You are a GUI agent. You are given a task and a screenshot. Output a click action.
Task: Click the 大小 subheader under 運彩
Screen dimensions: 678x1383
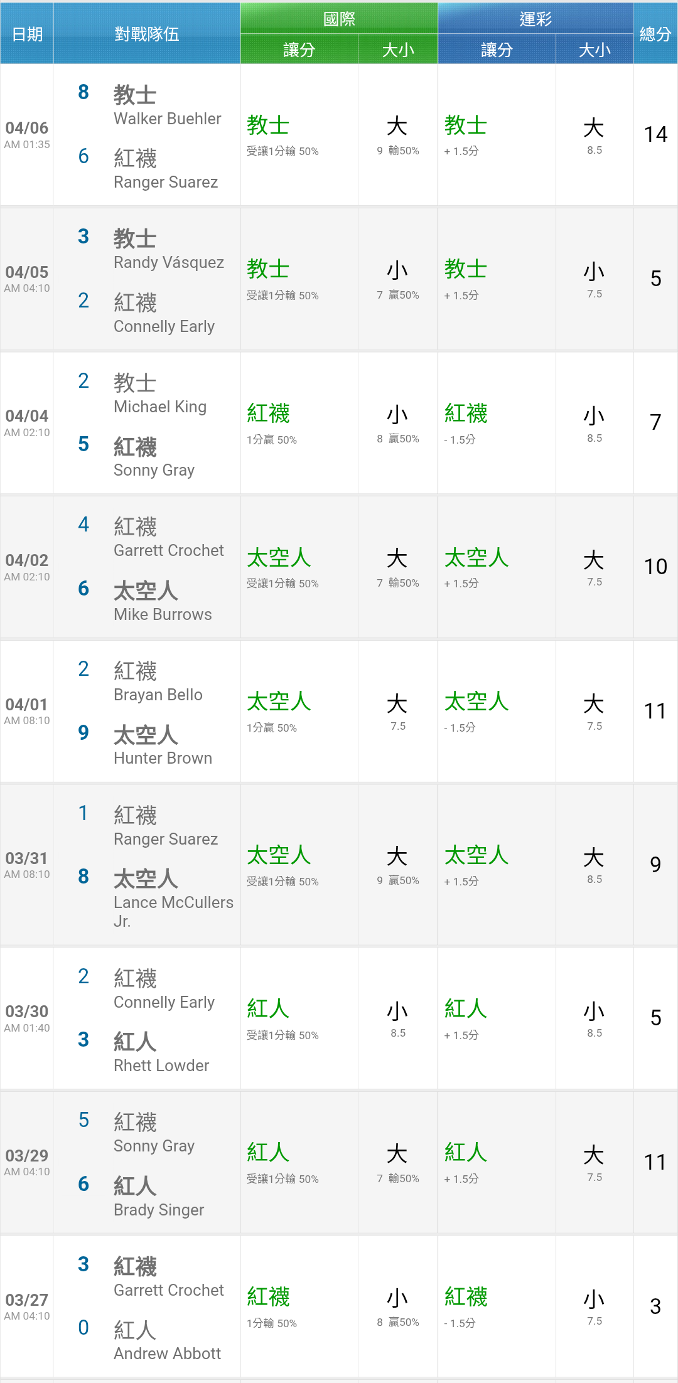(594, 50)
